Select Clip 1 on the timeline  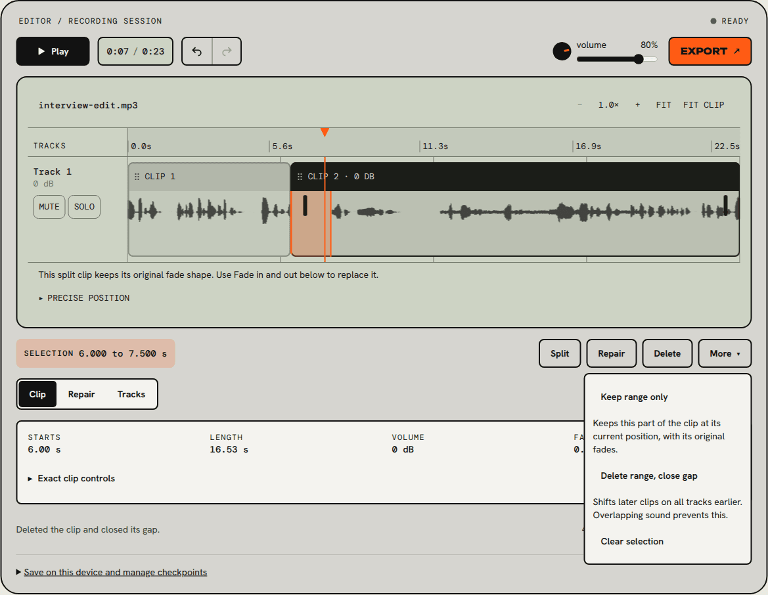coord(209,209)
